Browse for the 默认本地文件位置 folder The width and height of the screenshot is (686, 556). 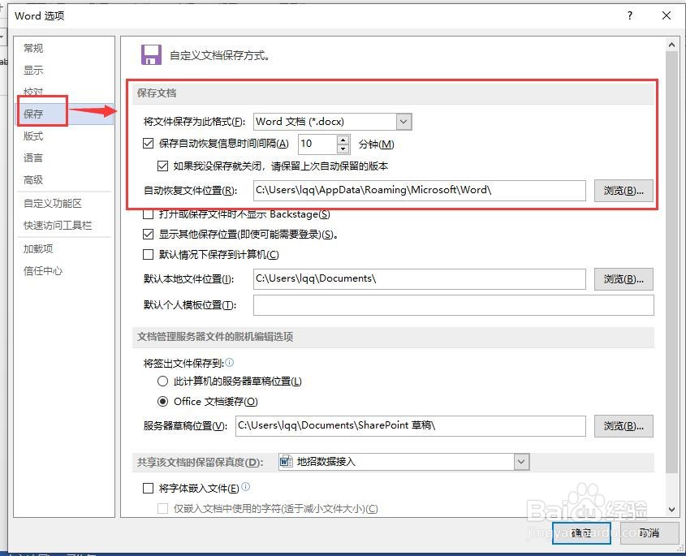[x=623, y=279]
